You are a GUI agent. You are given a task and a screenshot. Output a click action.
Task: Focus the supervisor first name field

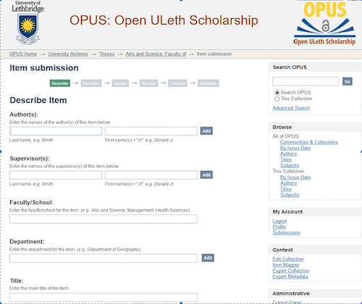(151, 175)
